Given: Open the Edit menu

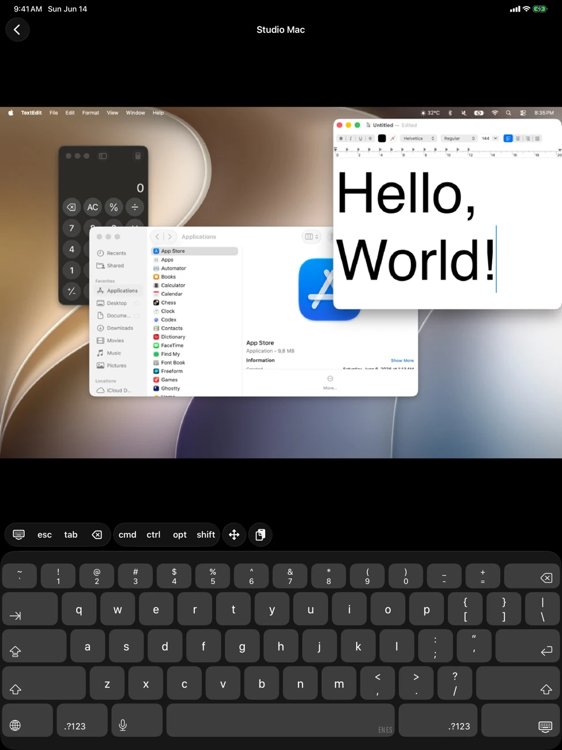Looking at the screenshot, I should (x=70, y=113).
